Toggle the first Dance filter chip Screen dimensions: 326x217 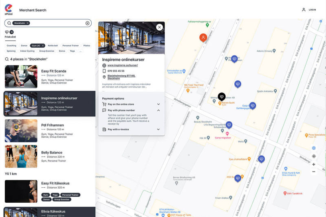tap(24, 46)
